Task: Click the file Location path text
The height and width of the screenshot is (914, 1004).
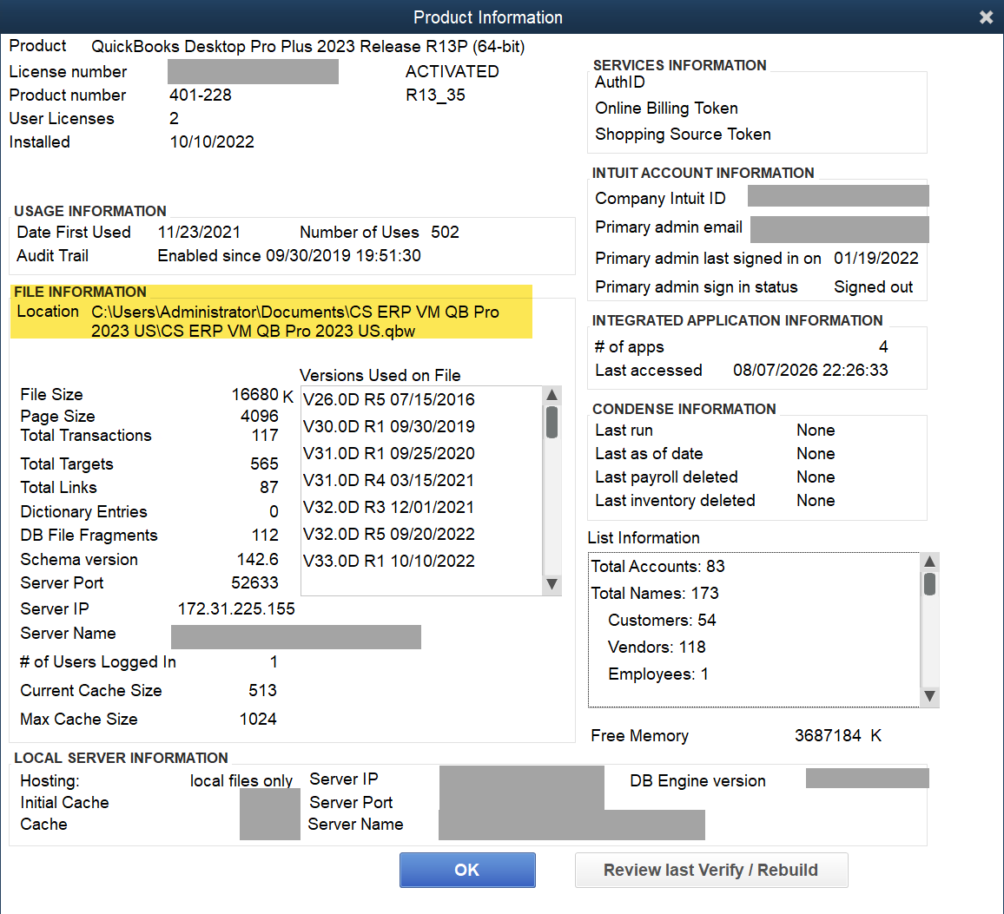Action: (x=295, y=321)
